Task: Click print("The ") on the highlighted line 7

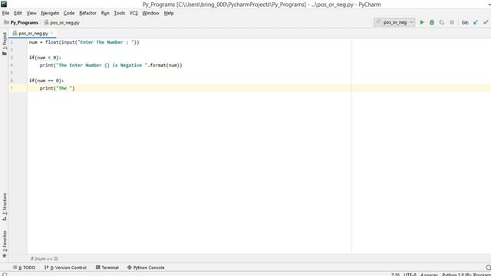Action: click(58, 88)
